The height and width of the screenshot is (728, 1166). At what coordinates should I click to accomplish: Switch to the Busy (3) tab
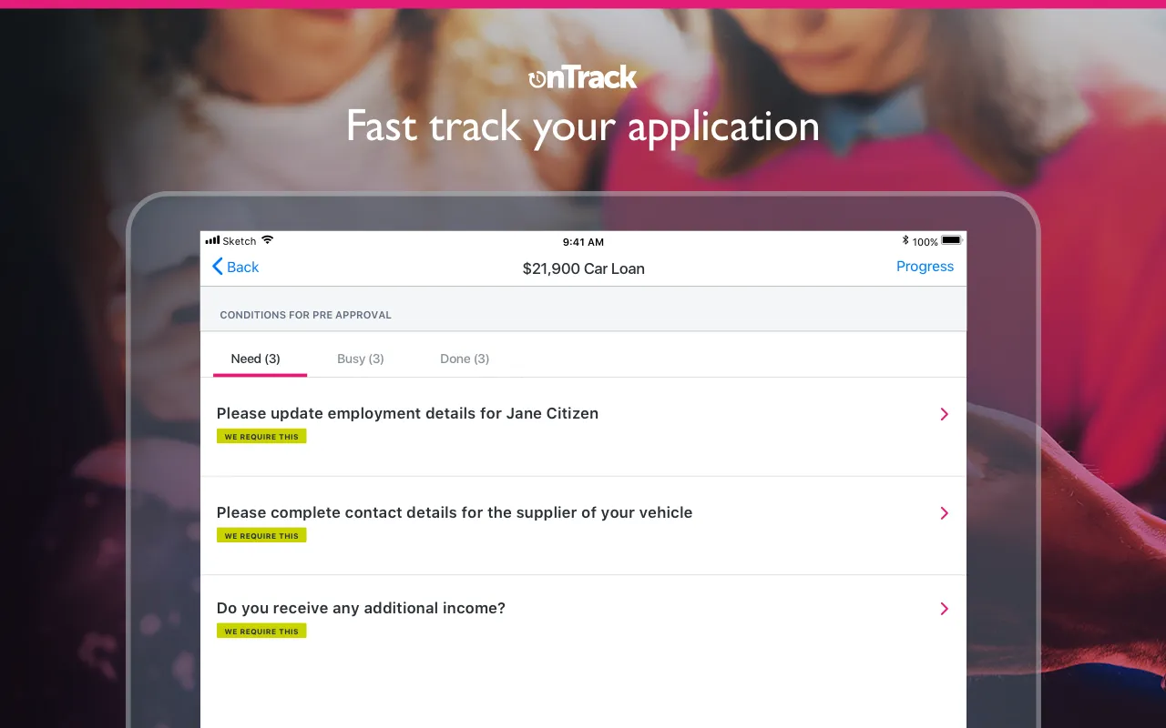(x=361, y=359)
